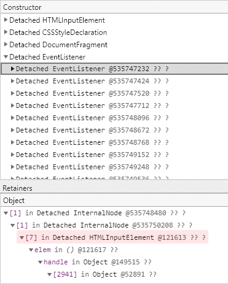Expand EventListener @535749248 arrow
The height and width of the screenshot is (284, 228).
[x=12, y=167]
